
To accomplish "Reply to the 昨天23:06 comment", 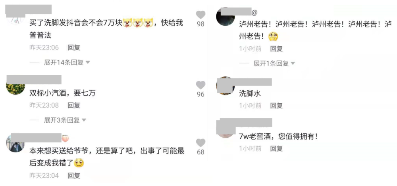I will [x=74, y=47].
